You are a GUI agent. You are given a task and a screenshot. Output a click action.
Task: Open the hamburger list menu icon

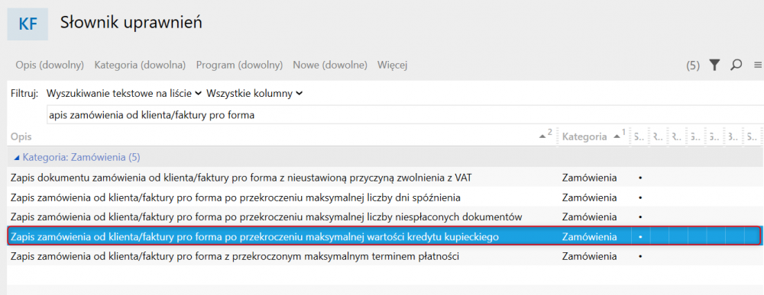click(758, 65)
